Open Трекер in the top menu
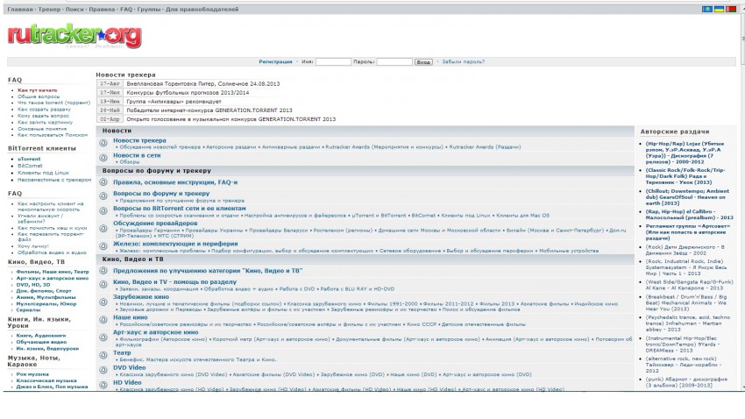745x419 pixels. [x=47, y=8]
